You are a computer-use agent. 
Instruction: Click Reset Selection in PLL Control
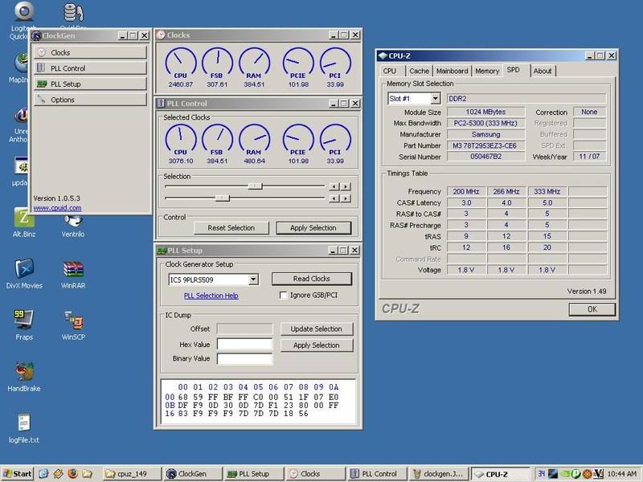click(x=231, y=228)
